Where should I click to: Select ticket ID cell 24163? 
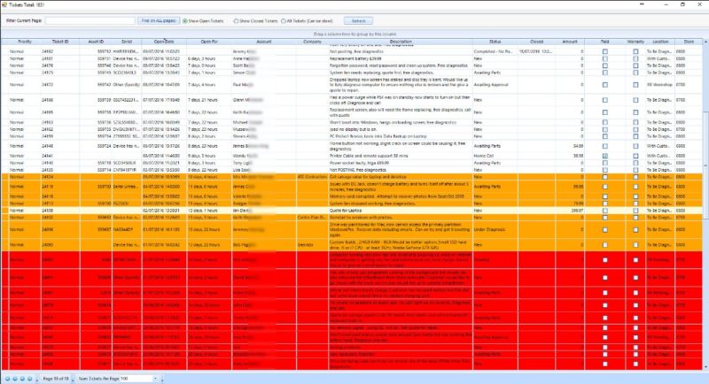tap(60, 122)
